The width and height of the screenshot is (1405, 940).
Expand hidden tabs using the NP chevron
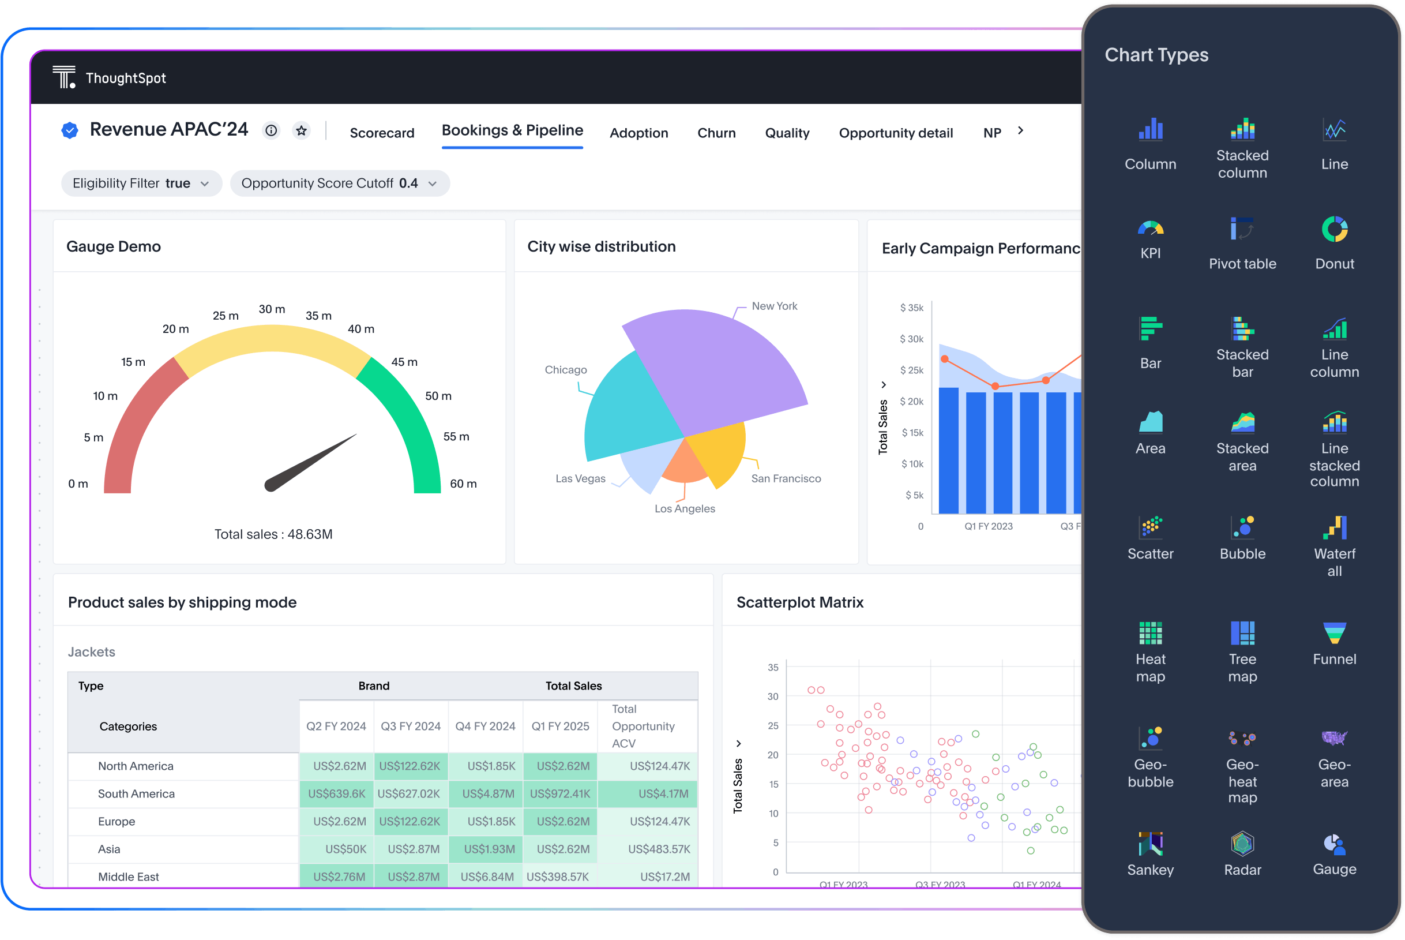point(1020,130)
